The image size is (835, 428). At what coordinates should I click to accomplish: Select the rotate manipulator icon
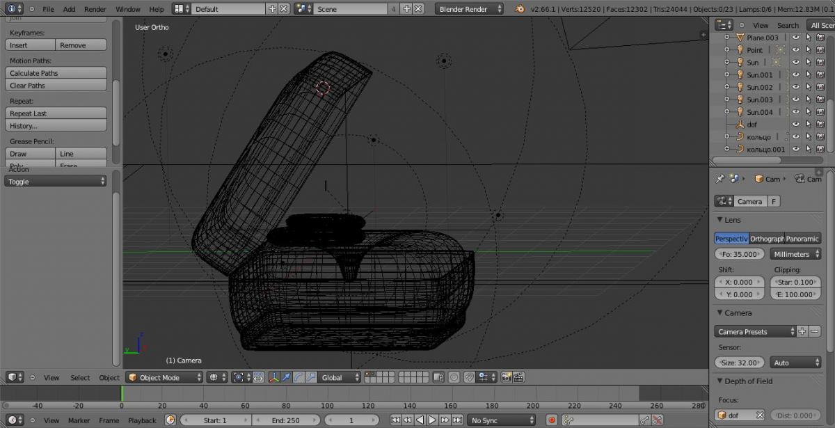coord(299,377)
